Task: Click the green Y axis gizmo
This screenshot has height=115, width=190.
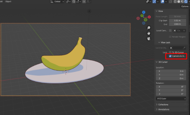Action: pos(142,15)
